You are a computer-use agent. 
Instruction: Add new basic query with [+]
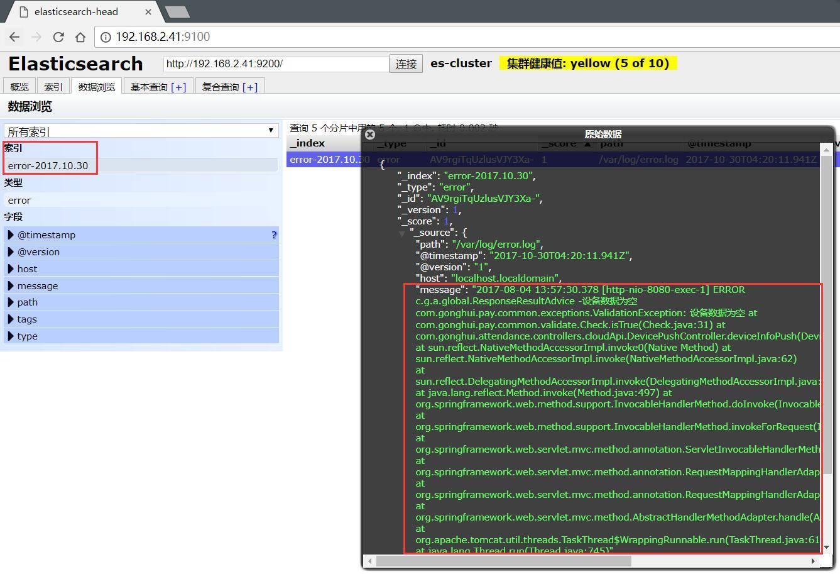click(178, 87)
